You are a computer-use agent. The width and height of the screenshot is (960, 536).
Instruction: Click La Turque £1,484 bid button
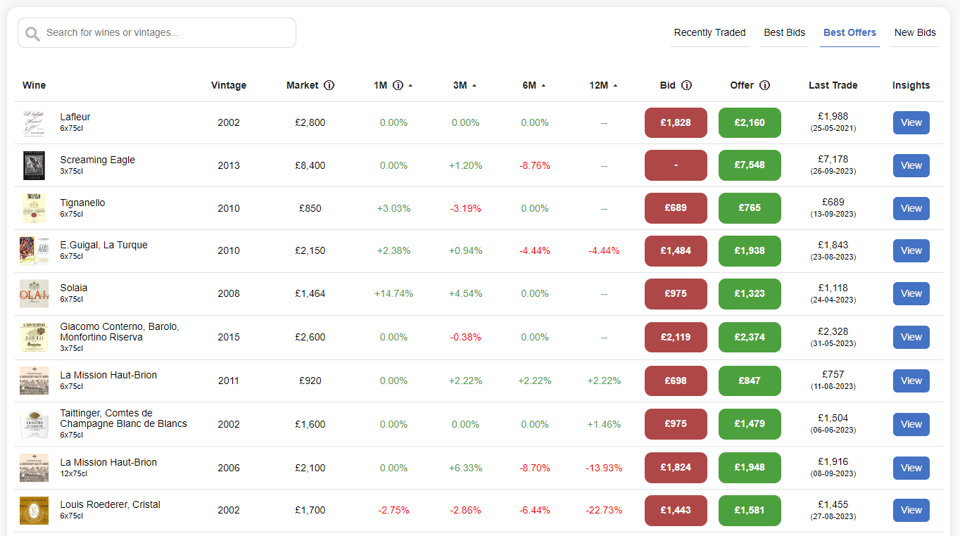[x=676, y=250]
